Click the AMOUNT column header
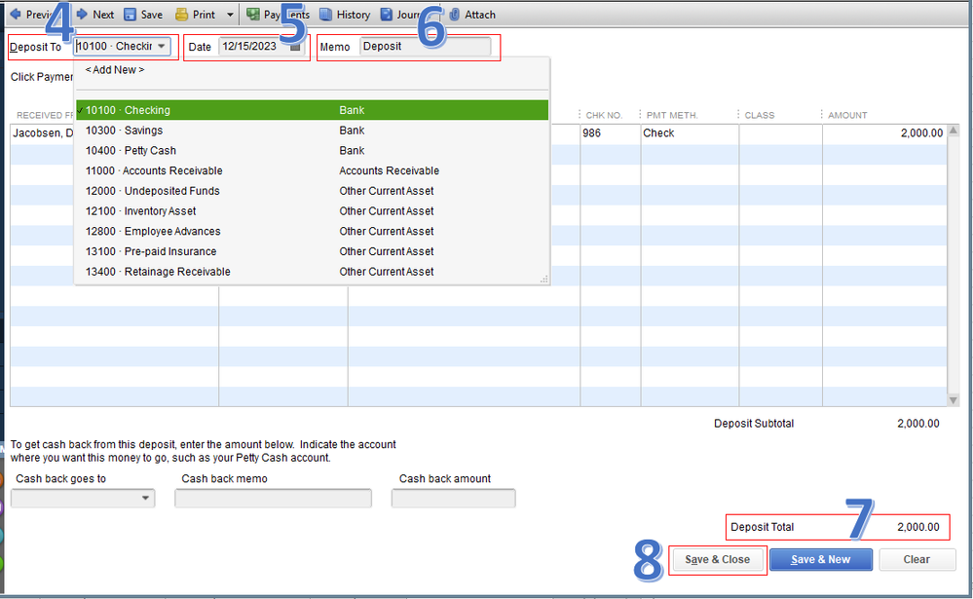973x599 pixels. click(847, 115)
